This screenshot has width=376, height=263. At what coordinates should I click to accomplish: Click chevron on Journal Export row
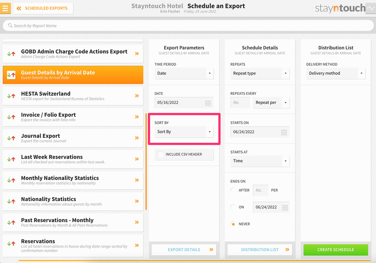click(x=137, y=138)
